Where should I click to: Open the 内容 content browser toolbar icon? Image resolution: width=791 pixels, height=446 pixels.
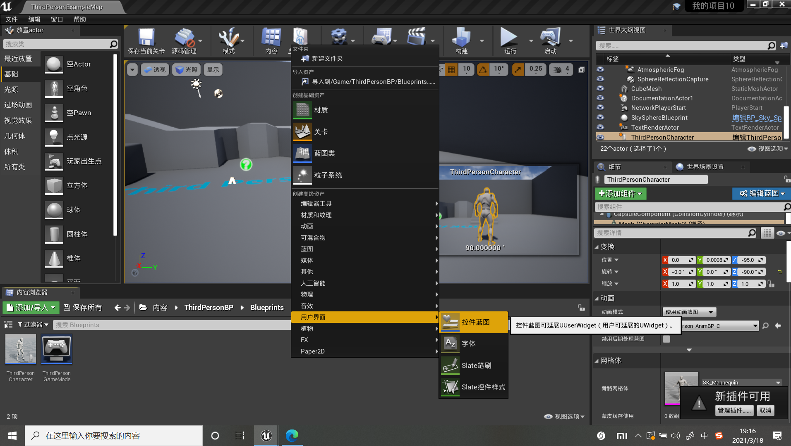coord(271,41)
